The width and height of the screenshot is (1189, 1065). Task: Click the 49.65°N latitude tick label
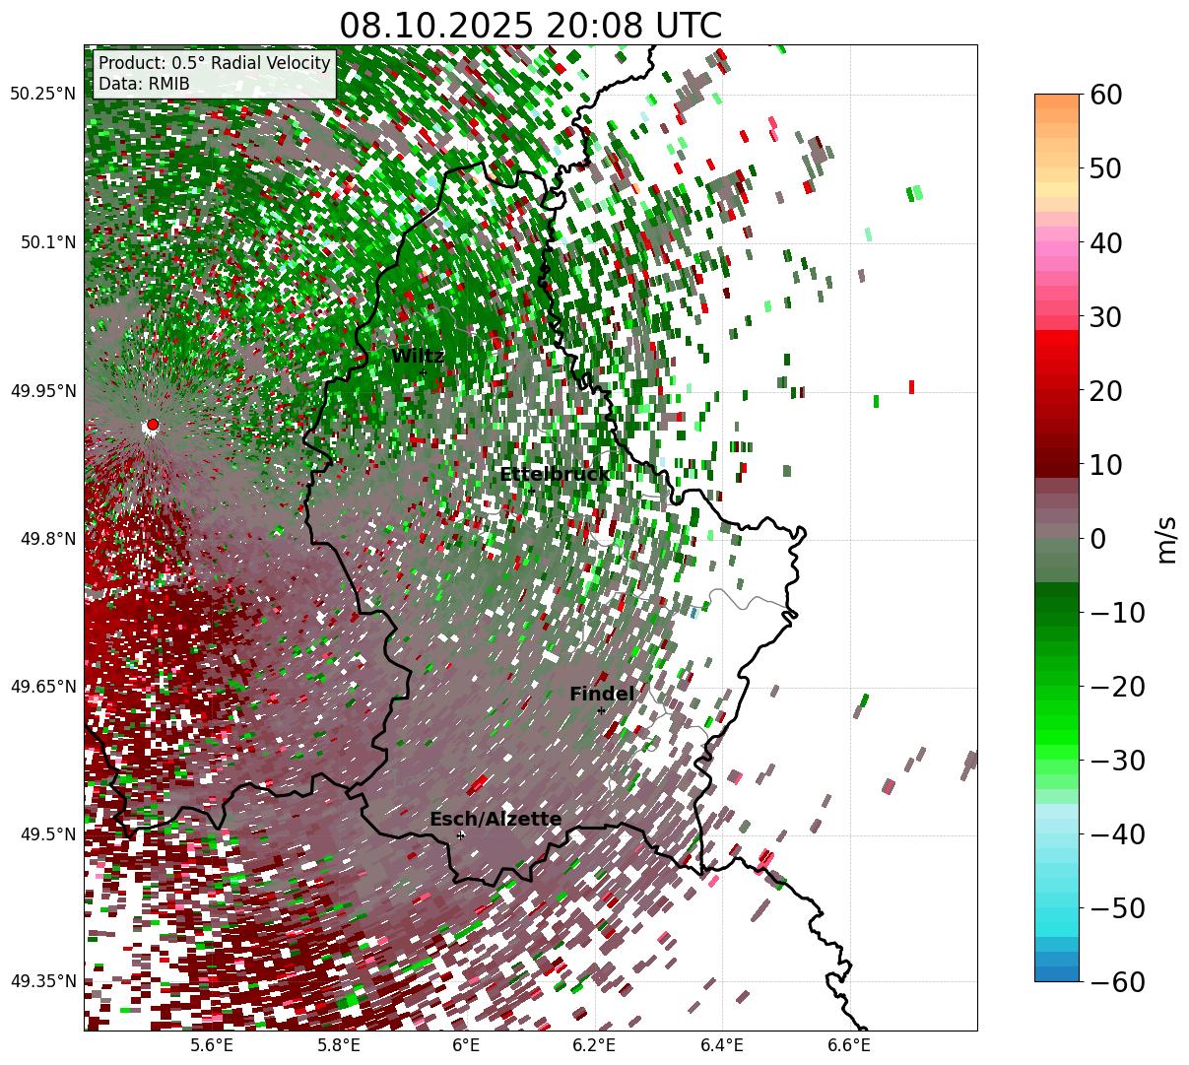coord(42,687)
